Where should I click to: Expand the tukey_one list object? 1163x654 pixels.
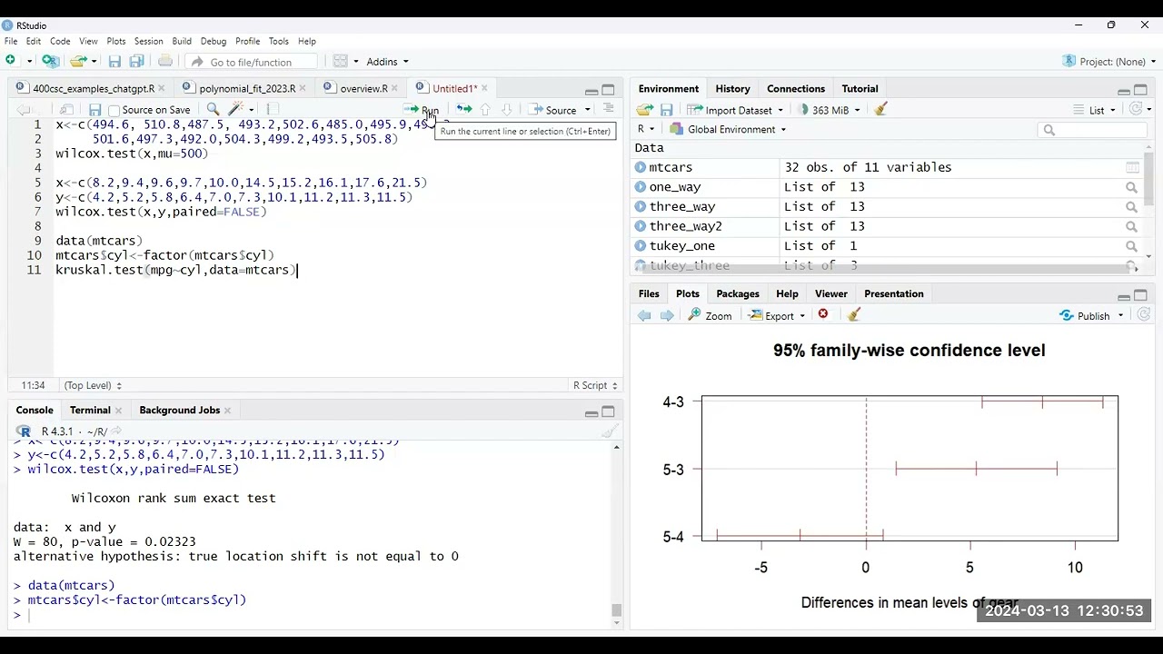point(641,245)
